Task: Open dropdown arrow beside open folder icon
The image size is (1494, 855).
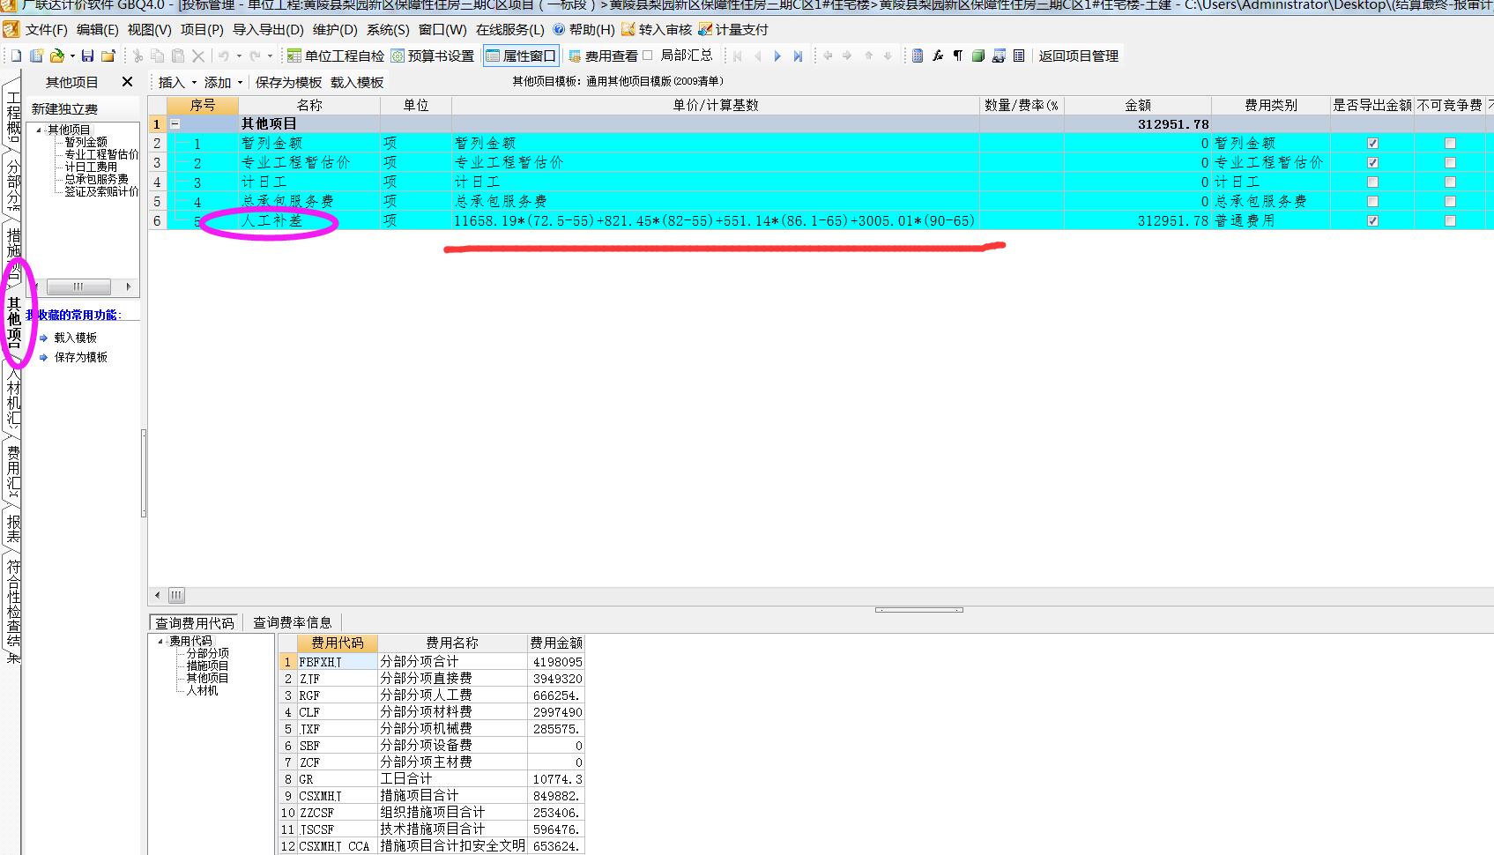Action: click(x=71, y=56)
